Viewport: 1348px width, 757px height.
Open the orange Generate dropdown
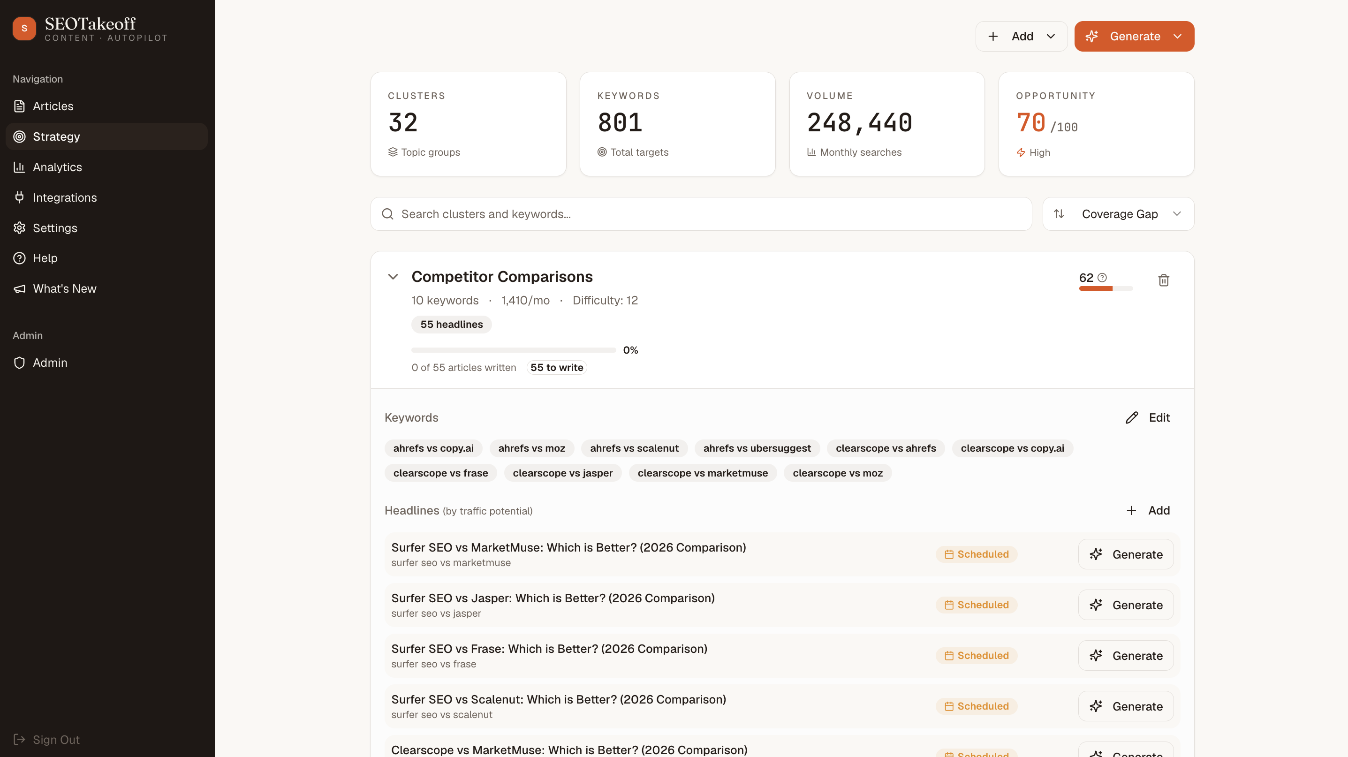[1134, 36]
